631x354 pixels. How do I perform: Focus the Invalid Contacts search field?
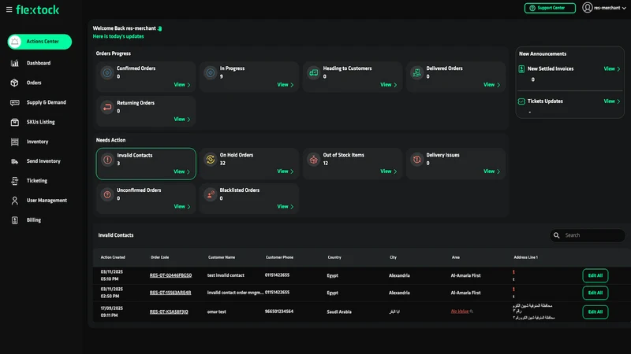pos(588,235)
